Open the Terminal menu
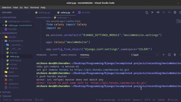The width and height of the screenshot is (181, 102). click(35, 8)
